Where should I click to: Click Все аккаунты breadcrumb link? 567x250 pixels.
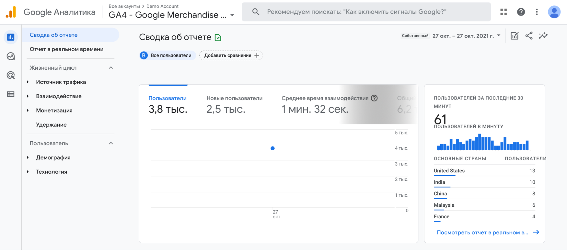124,6
